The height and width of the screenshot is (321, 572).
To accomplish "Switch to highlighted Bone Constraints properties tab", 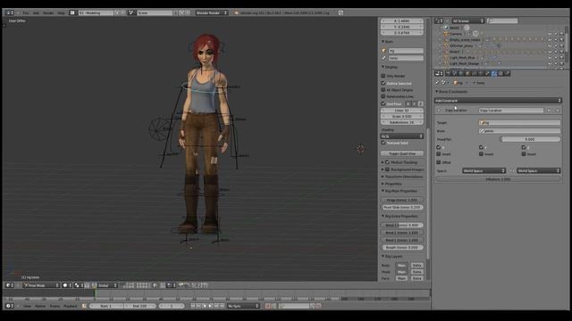I will (494, 73).
